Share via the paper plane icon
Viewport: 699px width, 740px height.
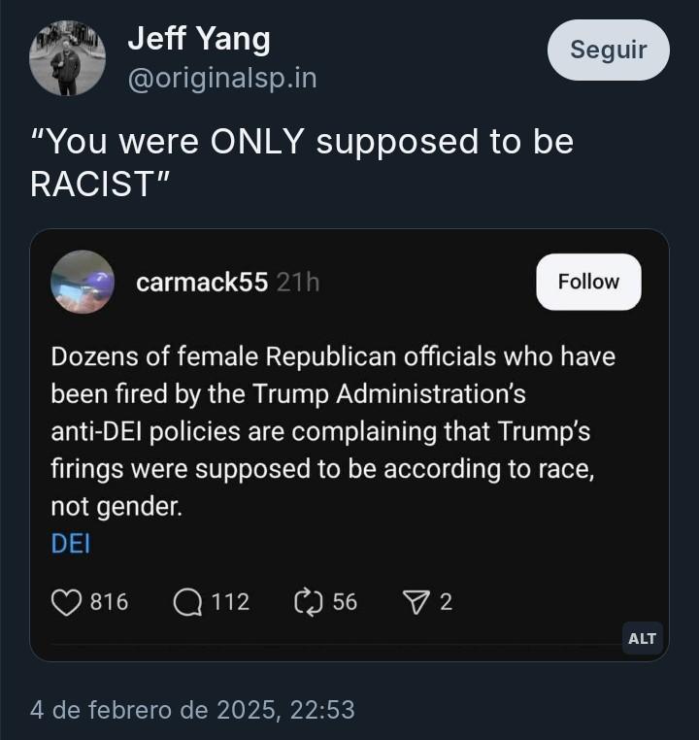click(x=416, y=602)
